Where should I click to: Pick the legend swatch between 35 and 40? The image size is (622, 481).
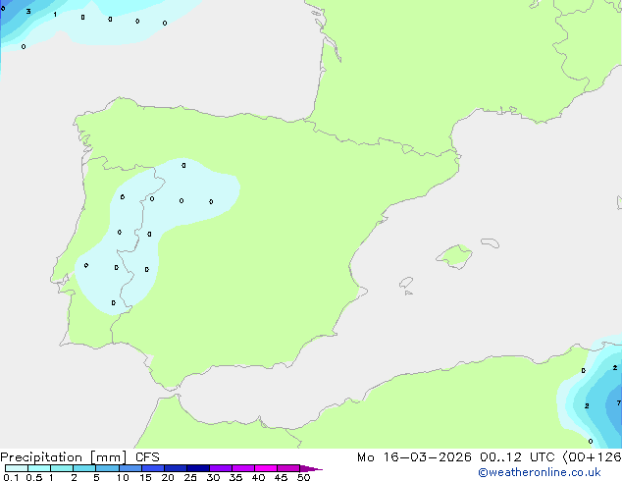243,468
